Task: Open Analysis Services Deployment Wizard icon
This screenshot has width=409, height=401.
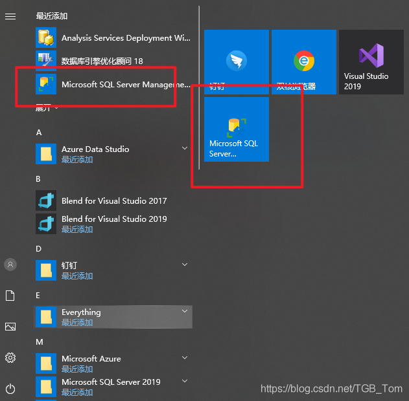Action: (46, 38)
